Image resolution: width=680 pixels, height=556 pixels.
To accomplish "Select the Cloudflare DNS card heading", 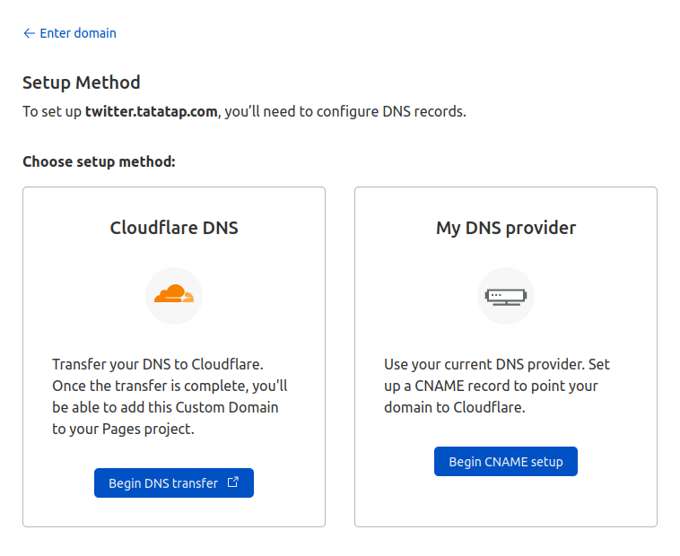I will [174, 228].
